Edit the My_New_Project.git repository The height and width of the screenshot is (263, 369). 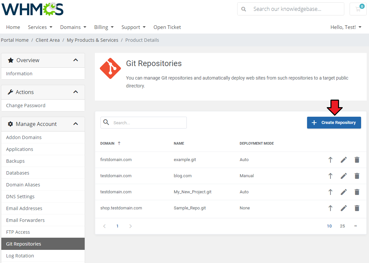click(344, 192)
